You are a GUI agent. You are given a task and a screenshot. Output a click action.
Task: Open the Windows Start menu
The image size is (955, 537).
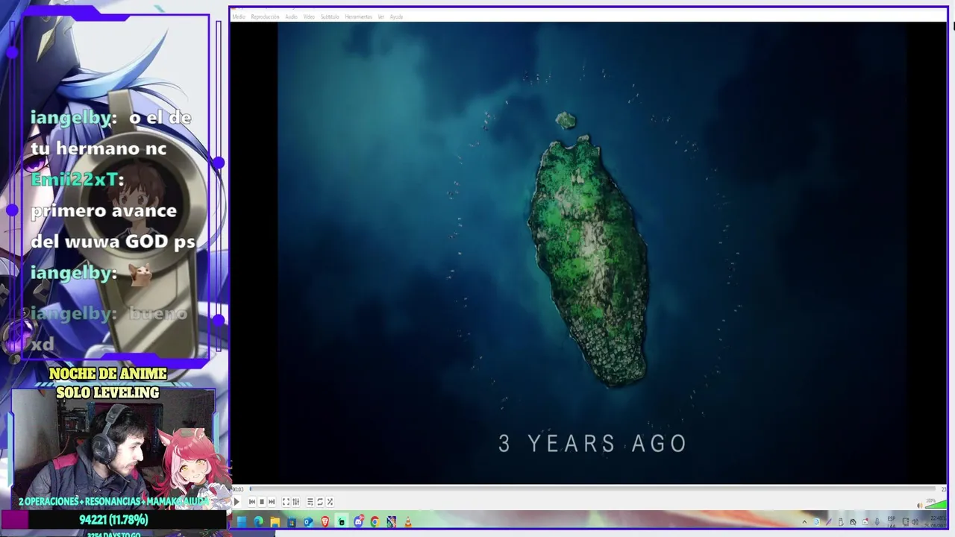click(242, 521)
